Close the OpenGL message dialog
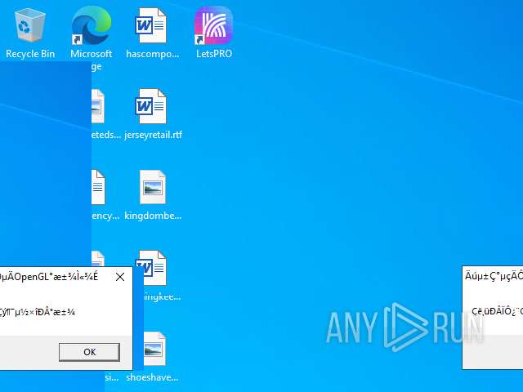Screen dimensions: 523x392 [x=120, y=277]
